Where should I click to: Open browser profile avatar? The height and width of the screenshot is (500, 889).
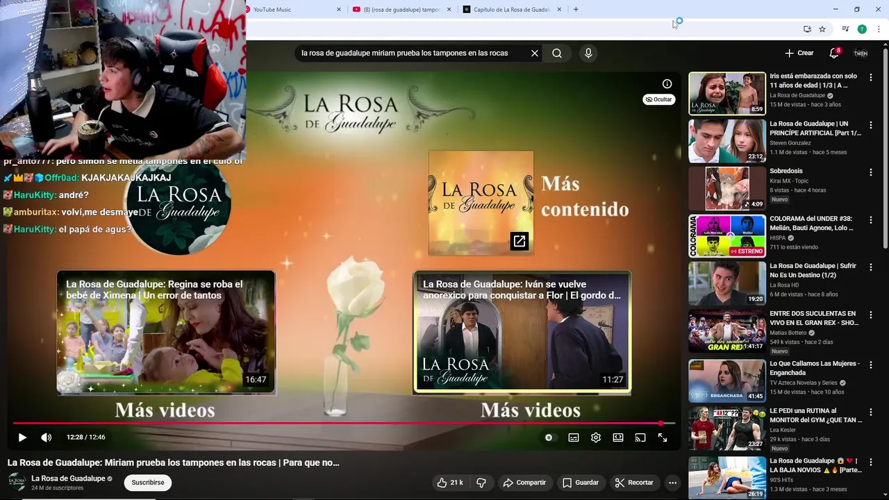coord(862,29)
